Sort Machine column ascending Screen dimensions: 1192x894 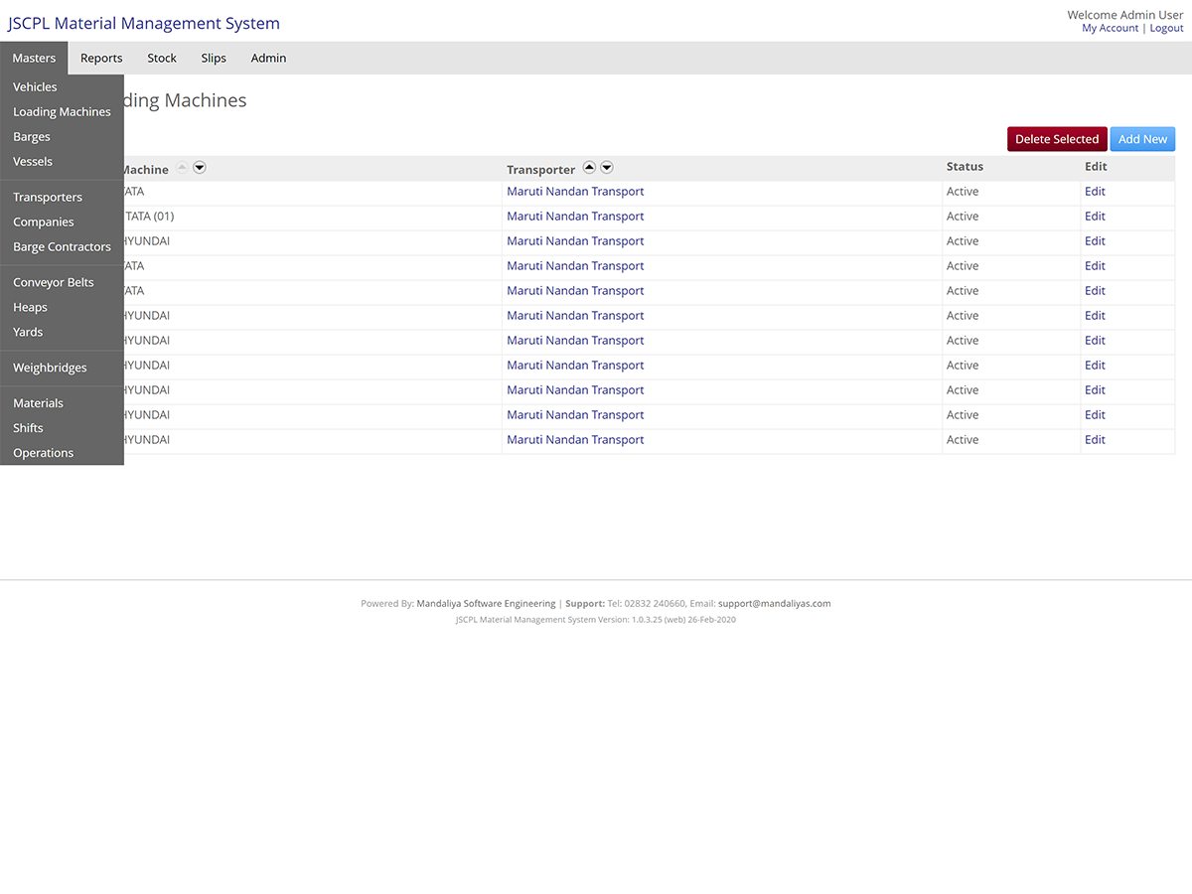(x=182, y=167)
